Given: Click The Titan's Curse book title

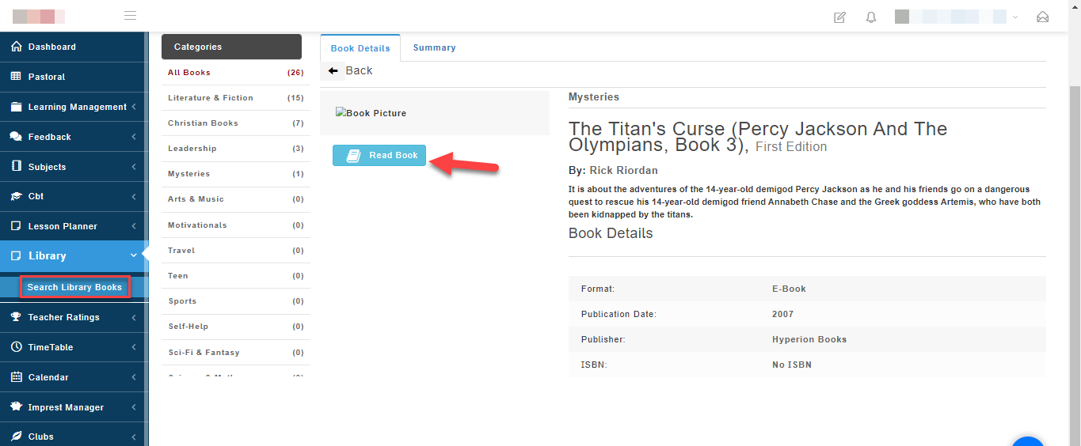Looking at the screenshot, I should click(758, 136).
